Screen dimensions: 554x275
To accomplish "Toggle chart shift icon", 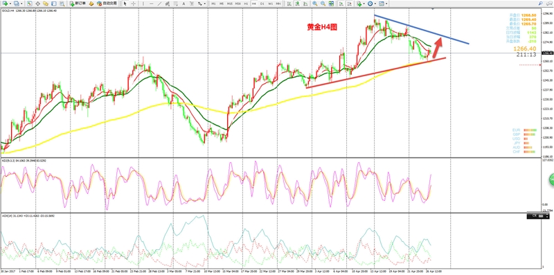I will tap(350, 3).
